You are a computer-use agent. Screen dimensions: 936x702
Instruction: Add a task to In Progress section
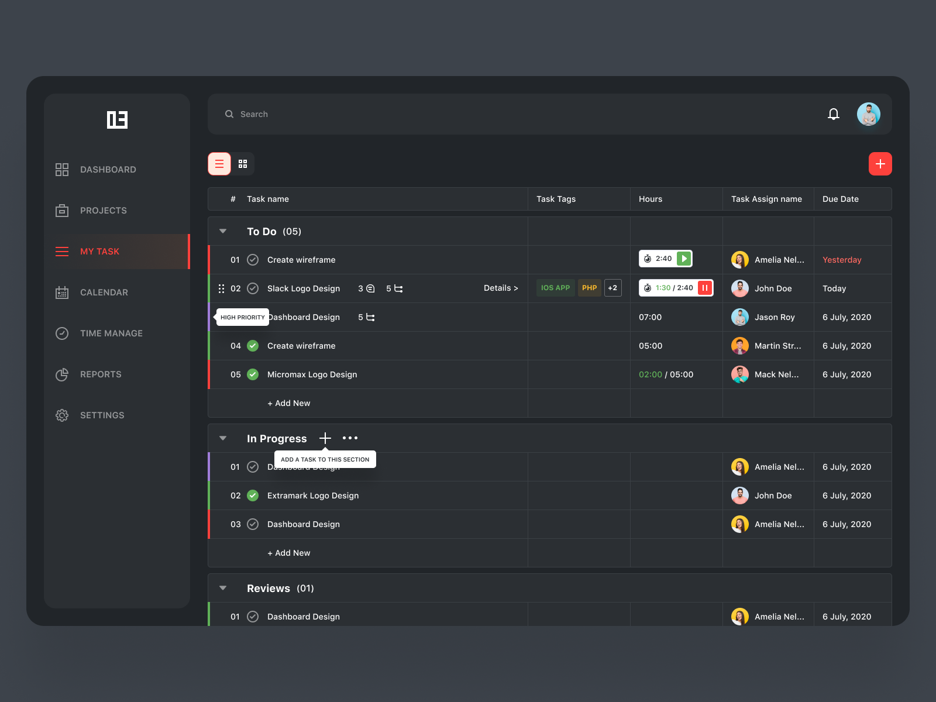point(325,438)
